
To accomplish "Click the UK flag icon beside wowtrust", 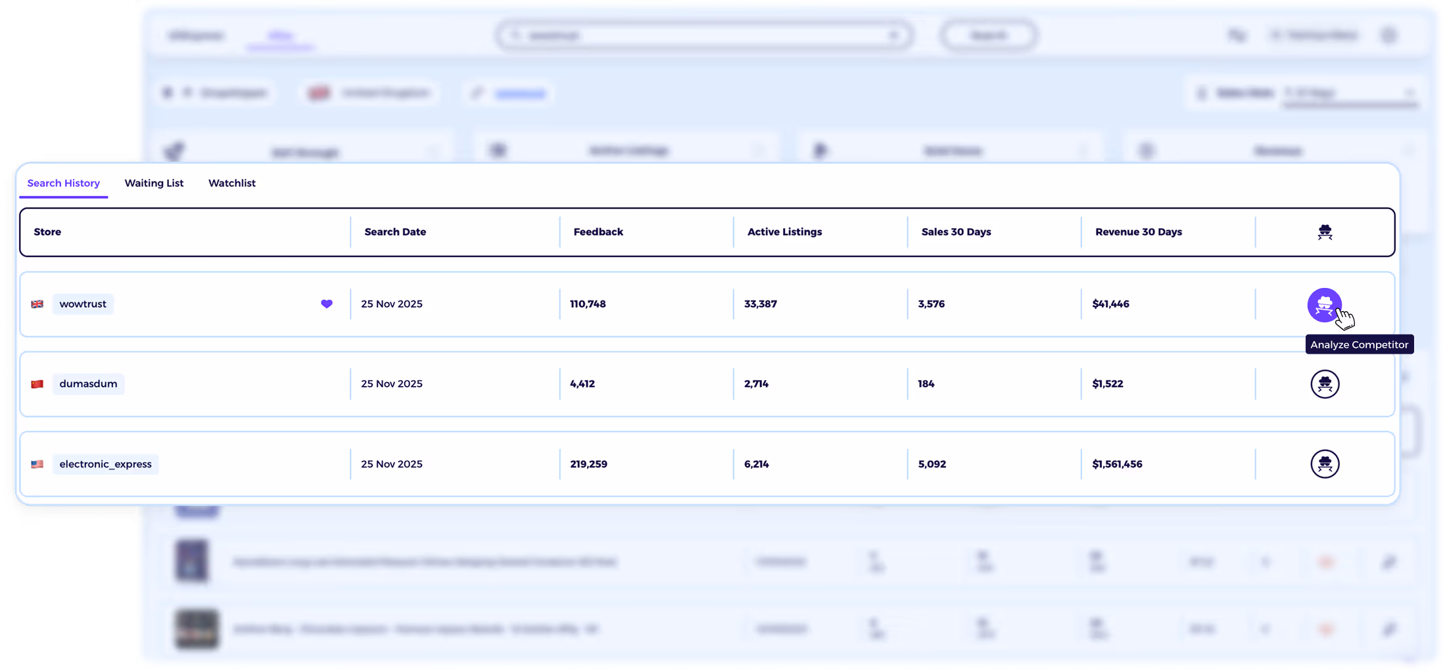I will pyautogui.click(x=37, y=304).
